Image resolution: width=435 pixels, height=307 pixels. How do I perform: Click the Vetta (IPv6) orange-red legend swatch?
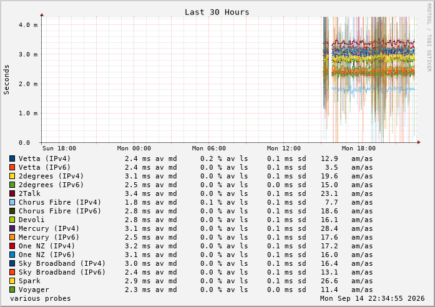coord(12,167)
